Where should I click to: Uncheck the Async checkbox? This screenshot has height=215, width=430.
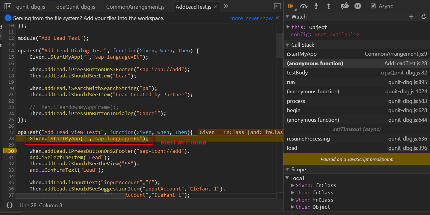click(x=373, y=6)
